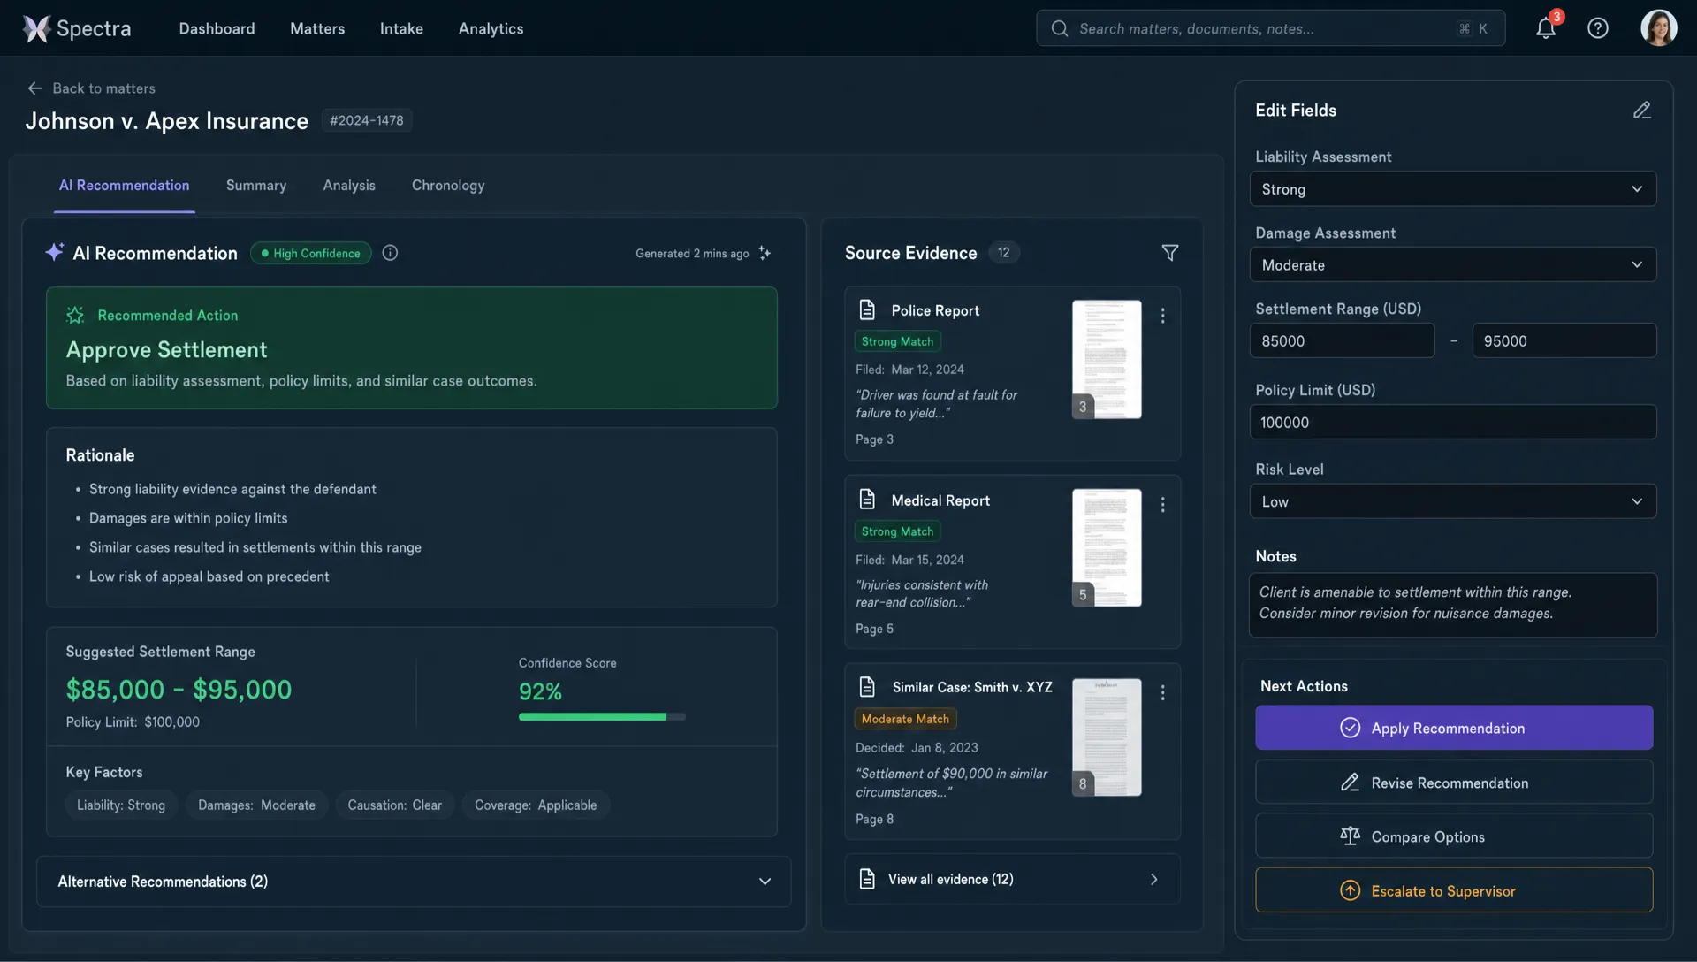Open the Medical Report page thumbnail

coord(1107,548)
